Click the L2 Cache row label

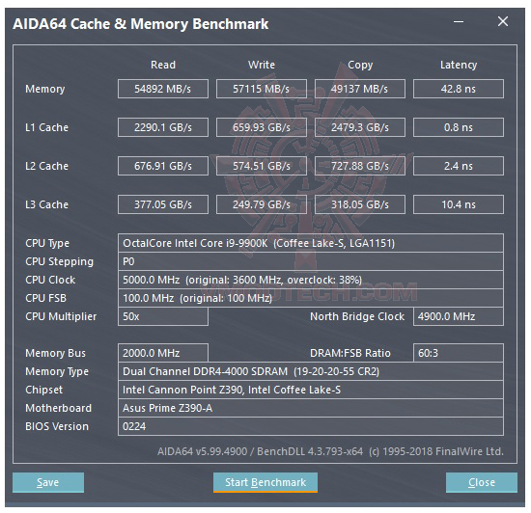click(x=46, y=166)
